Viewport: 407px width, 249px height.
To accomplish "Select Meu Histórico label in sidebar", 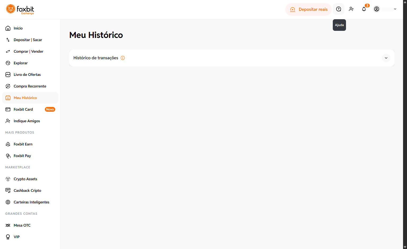I will tap(25, 98).
